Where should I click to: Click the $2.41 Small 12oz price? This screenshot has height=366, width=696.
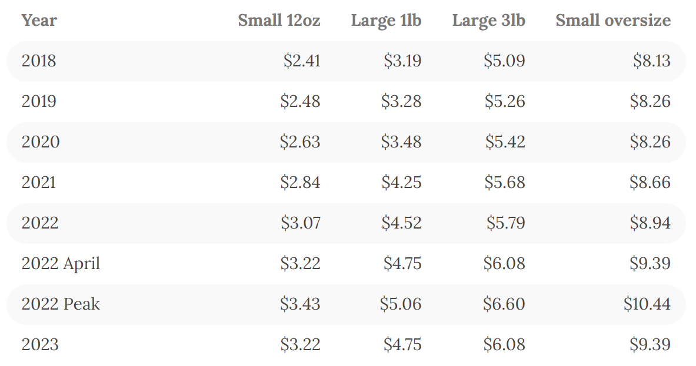(x=301, y=61)
